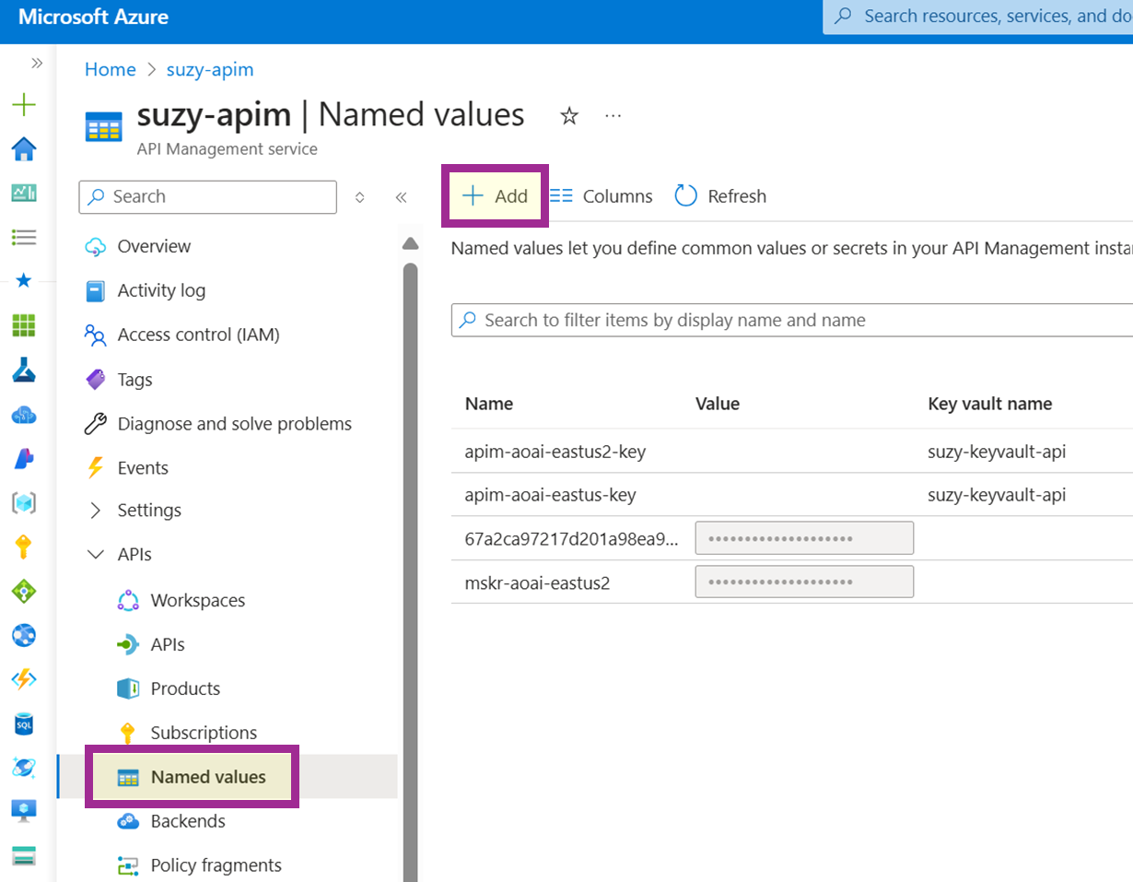Click the Home breadcrumb link
The image size is (1133, 882).
[x=110, y=70]
